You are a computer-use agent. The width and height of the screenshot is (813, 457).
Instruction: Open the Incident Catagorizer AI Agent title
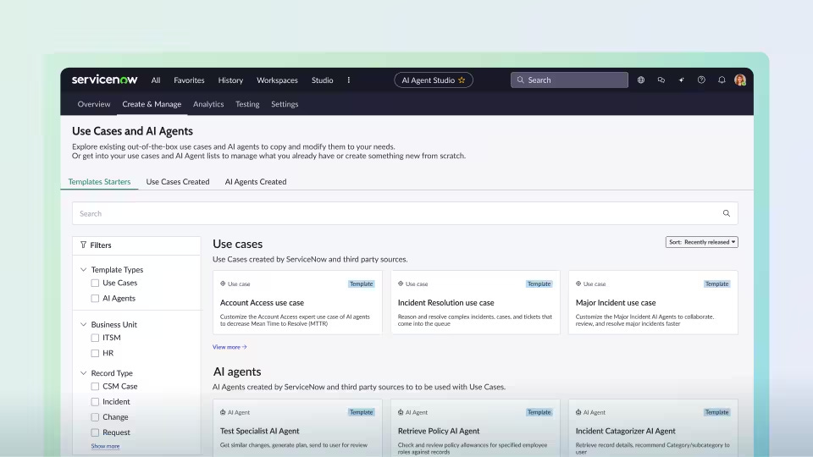pyautogui.click(x=625, y=431)
